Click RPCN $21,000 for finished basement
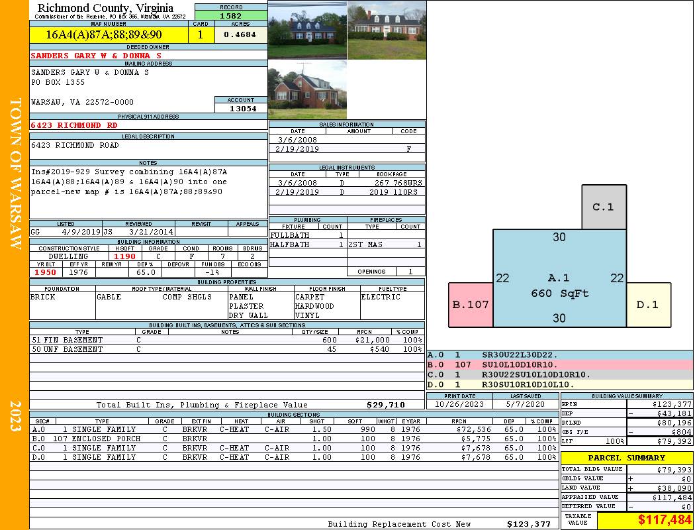The image size is (695, 530). pos(372,340)
